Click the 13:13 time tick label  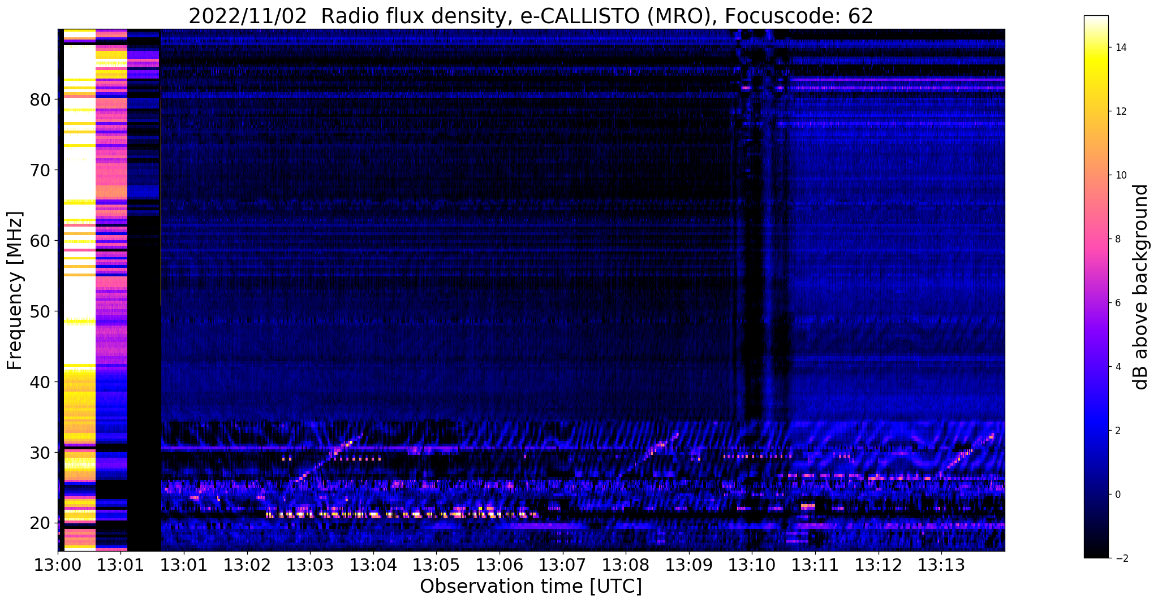(941, 565)
